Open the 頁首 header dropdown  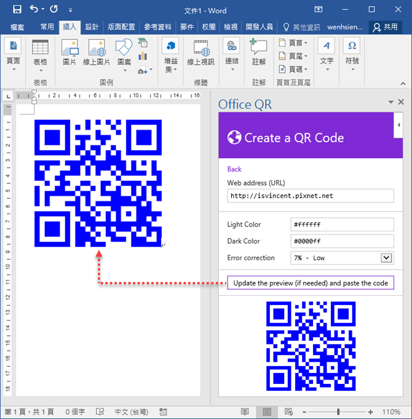tap(293, 42)
